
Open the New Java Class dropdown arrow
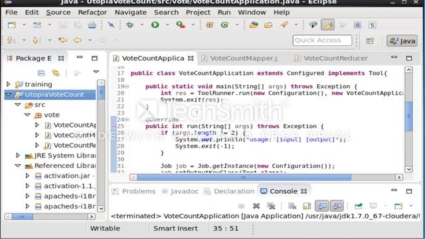click(x=237, y=25)
